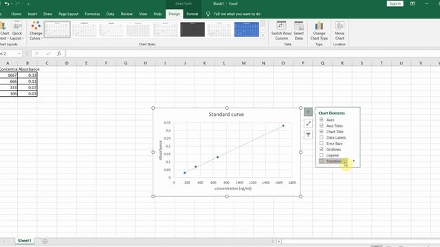Move chart styles gallery down one row
The image size is (440, 247).
[263, 30]
